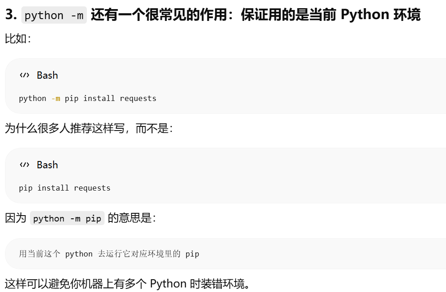Click 'Python 环境' at the end of the heading

381,15
